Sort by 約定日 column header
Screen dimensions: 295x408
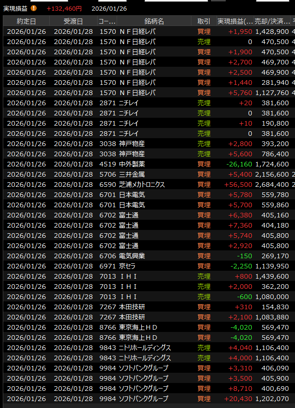point(26,21)
